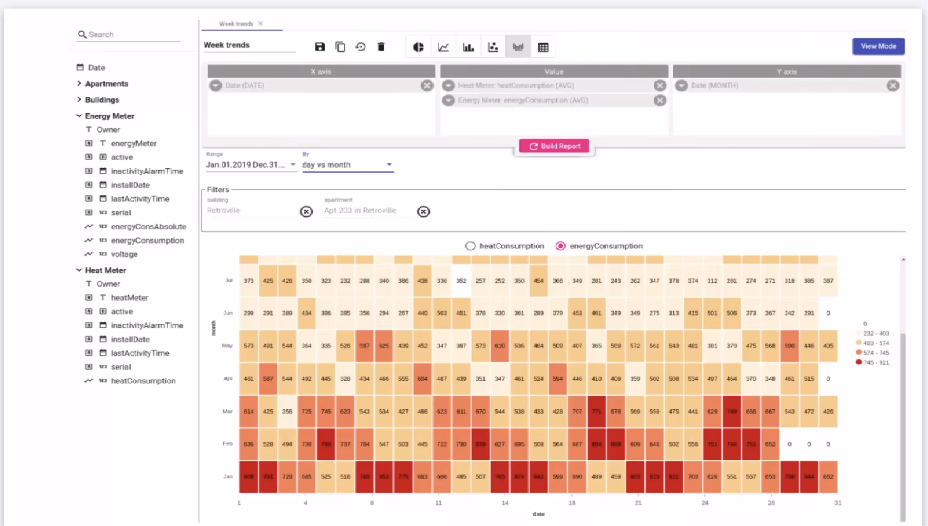Viewport: 928px width, 526px height.
Task: Collapse the Heat Meter tree node
Action: pos(79,270)
